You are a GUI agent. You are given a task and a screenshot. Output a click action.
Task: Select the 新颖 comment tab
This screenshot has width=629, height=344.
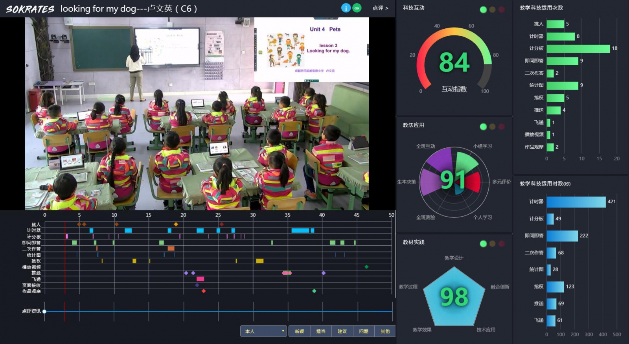click(299, 331)
